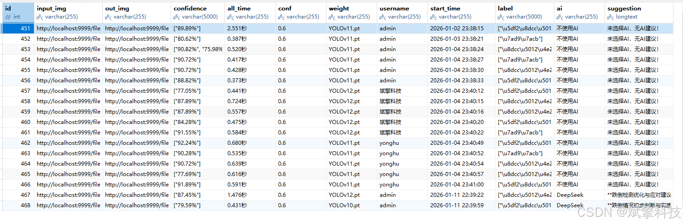The image size is (683, 224).
Task: Click the confidence value ["91.55%"]
Action: point(187,132)
